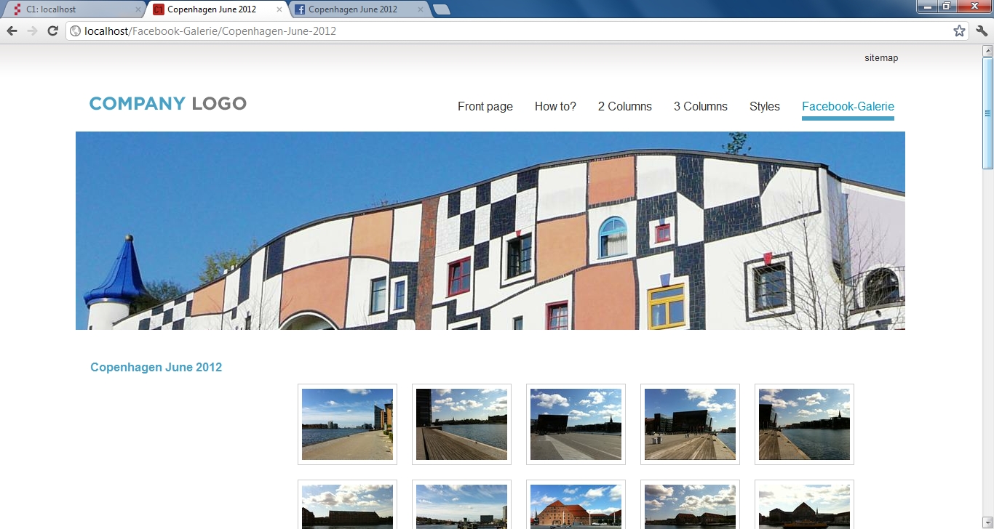Close the C1: localhost tab
Image resolution: width=994 pixels, height=529 pixels.
click(138, 9)
